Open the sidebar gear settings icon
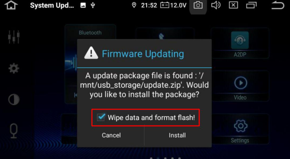The height and width of the screenshot is (159, 290). click(14, 68)
